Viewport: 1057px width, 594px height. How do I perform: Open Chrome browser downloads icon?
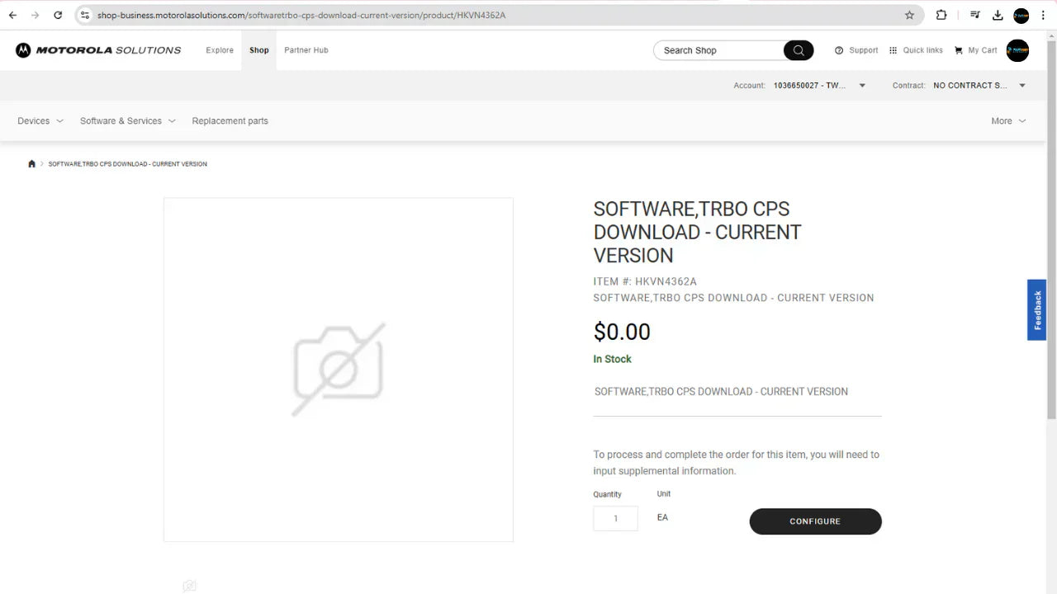point(998,15)
